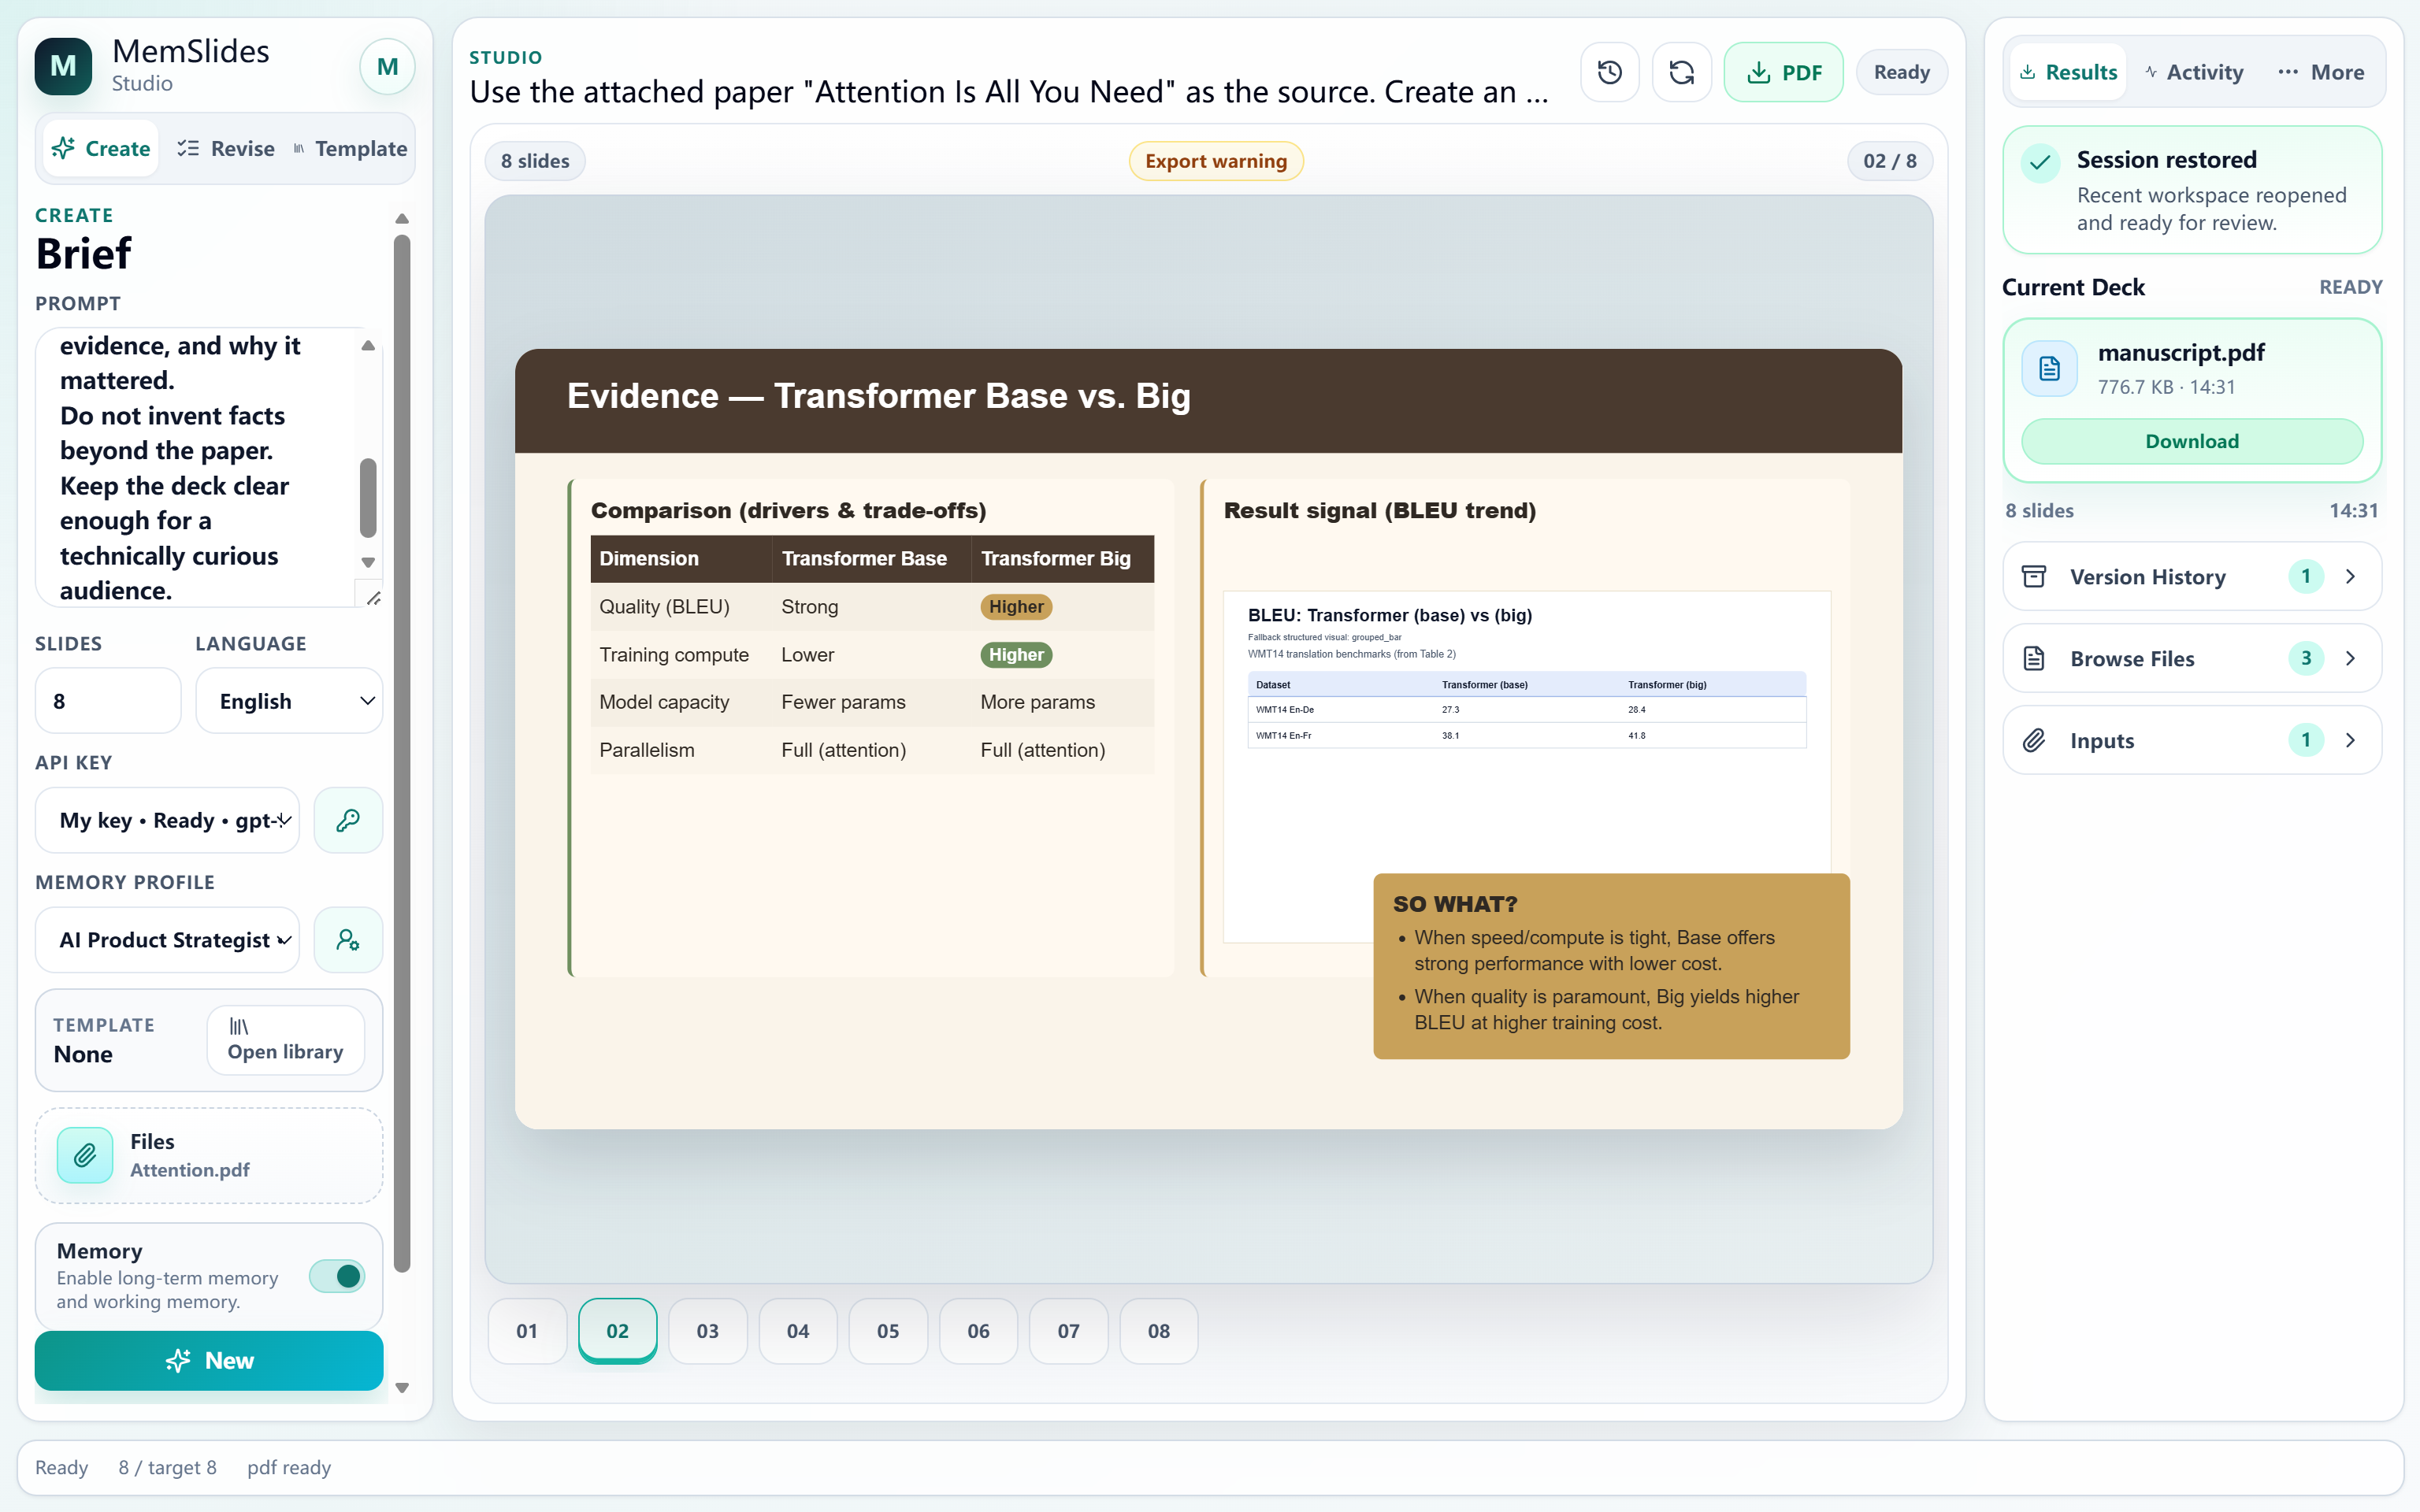Screen dimensions: 2420x1512
Task: Click the Version History archive icon
Action: (x=2034, y=576)
